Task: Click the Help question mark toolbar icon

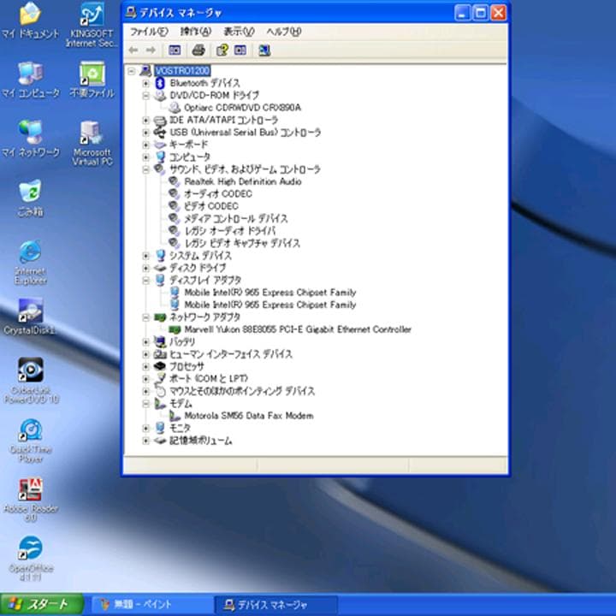Action: click(222, 50)
